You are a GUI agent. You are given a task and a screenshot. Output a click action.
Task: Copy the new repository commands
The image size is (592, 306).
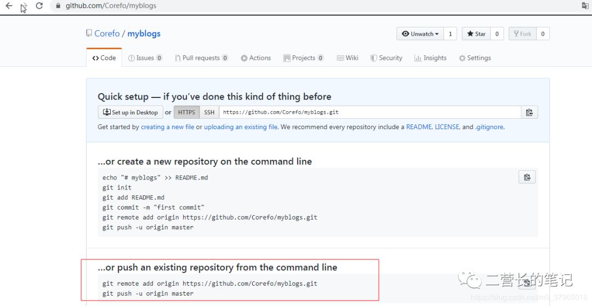coord(527,177)
